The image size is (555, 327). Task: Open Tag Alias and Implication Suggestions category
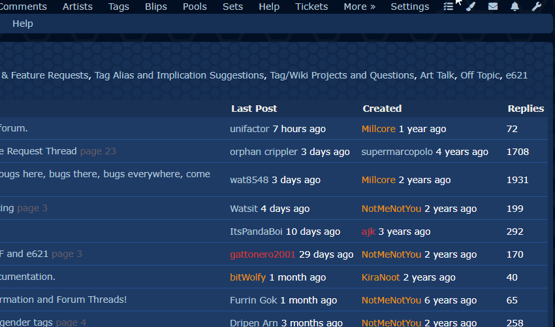pos(180,75)
